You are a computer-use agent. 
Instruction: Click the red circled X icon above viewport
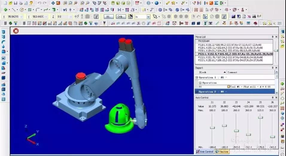(x=16, y=31)
